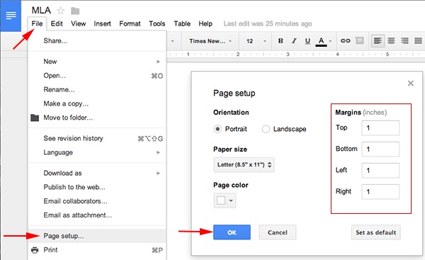425x260 pixels.
Task: Open the Times New Roman font dropdown
Action: coord(210,41)
